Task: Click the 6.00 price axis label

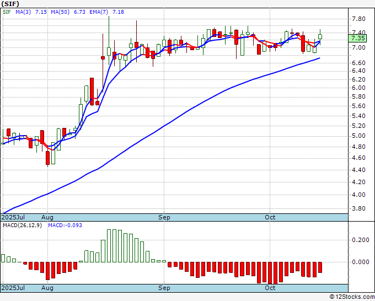Action: (x=358, y=88)
